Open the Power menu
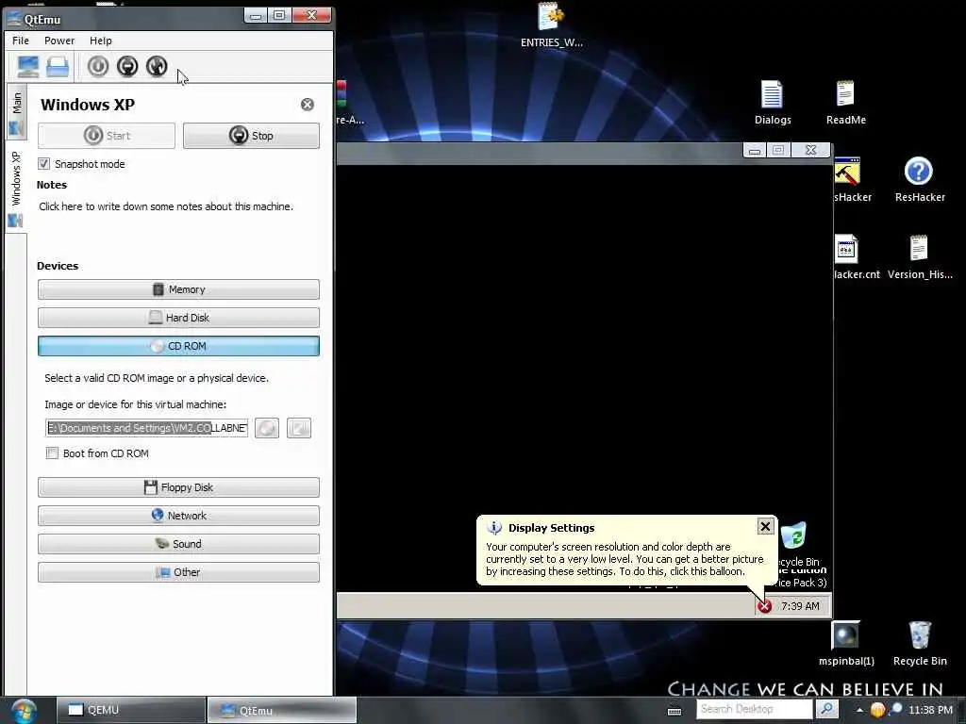 tap(59, 41)
